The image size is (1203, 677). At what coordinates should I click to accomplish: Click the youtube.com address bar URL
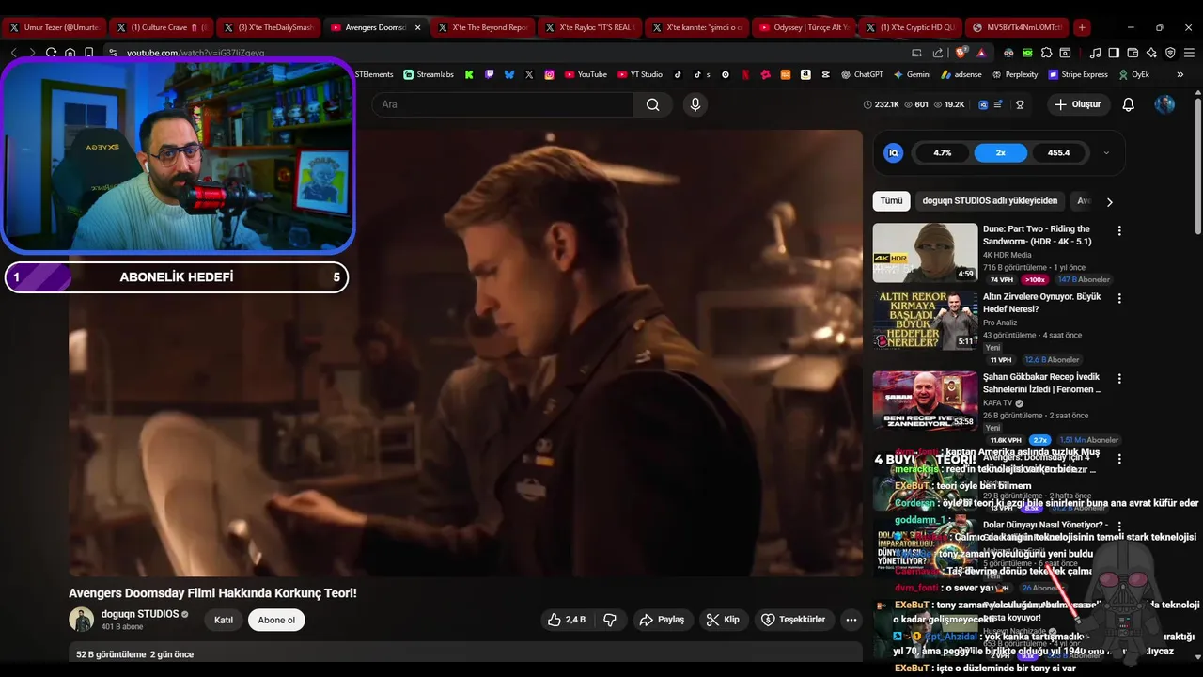click(x=195, y=53)
